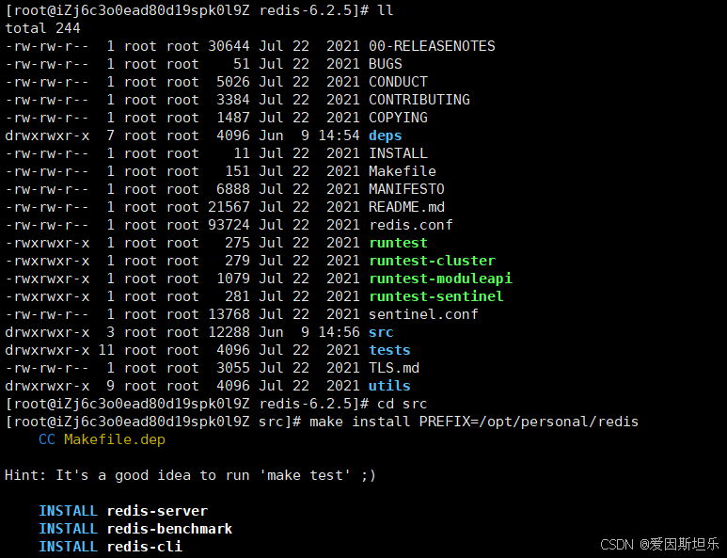Select the green runtest-cluster script name
This screenshot has height=558, width=727.
(432, 261)
